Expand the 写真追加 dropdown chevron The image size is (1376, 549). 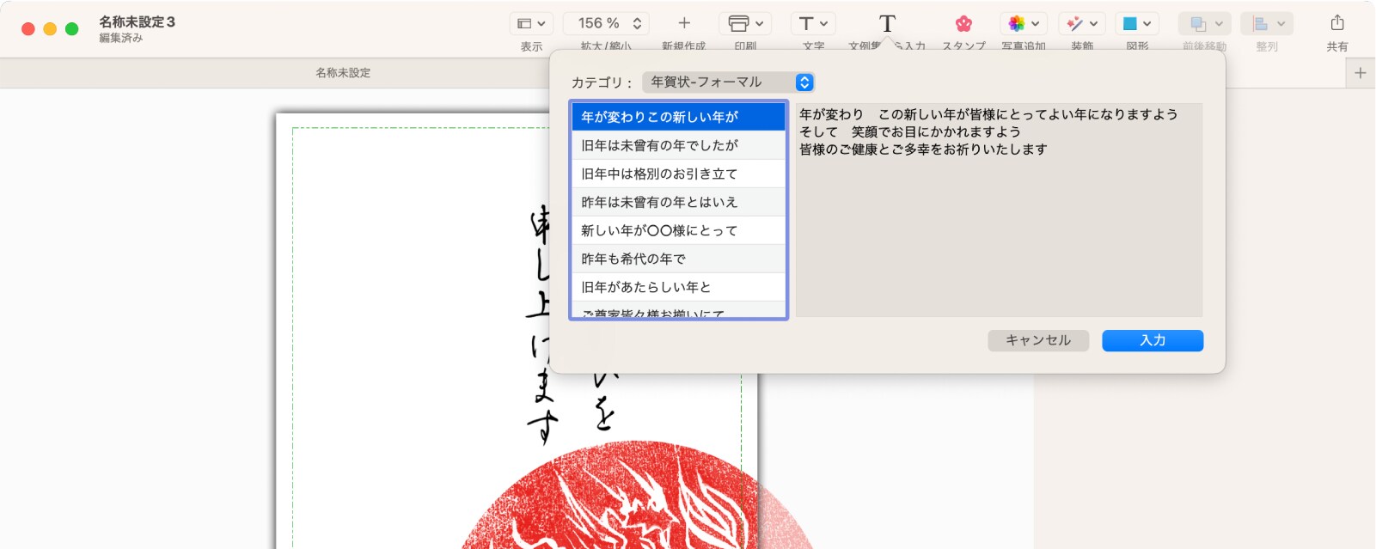(1036, 24)
